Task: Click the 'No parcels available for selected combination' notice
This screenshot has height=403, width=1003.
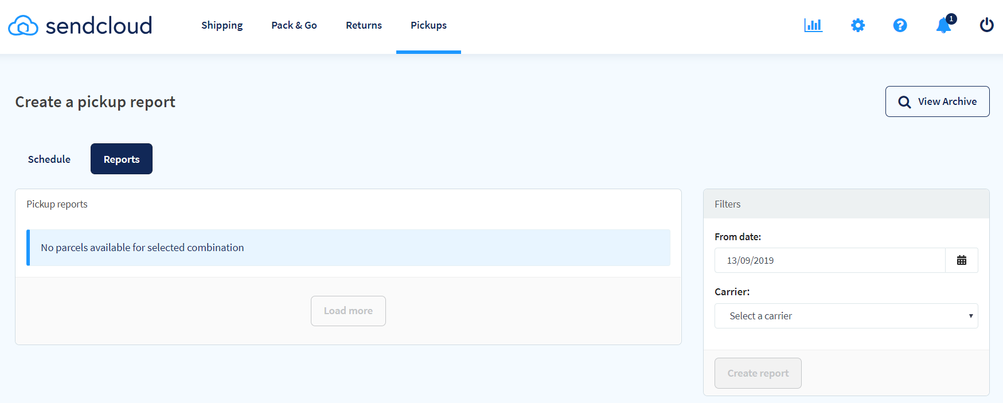Action: click(348, 248)
